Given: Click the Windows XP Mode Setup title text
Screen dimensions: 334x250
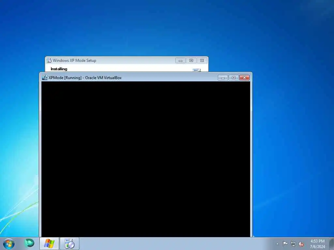Looking at the screenshot, I should (x=74, y=60).
